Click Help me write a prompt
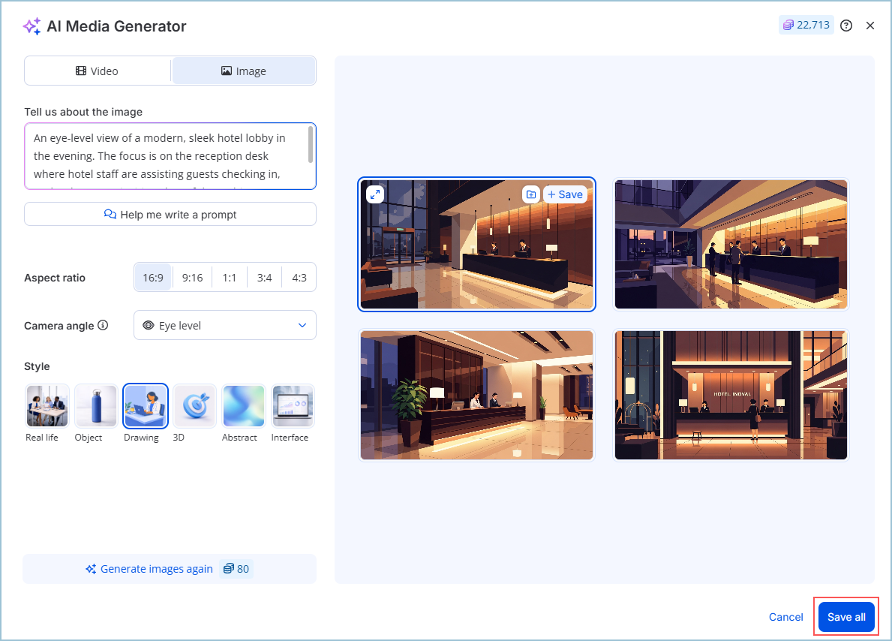The height and width of the screenshot is (641, 892). 170,215
